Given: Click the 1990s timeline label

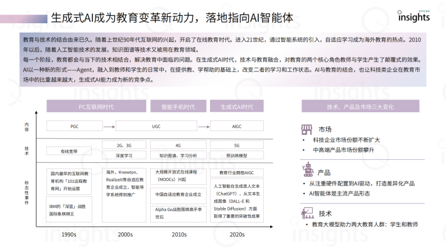Looking at the screenshot, I should coord(69,235).
